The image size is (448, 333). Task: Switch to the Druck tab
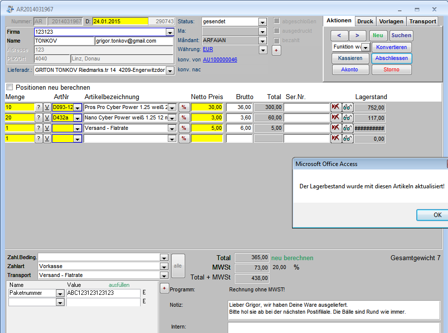coord(365,21)
